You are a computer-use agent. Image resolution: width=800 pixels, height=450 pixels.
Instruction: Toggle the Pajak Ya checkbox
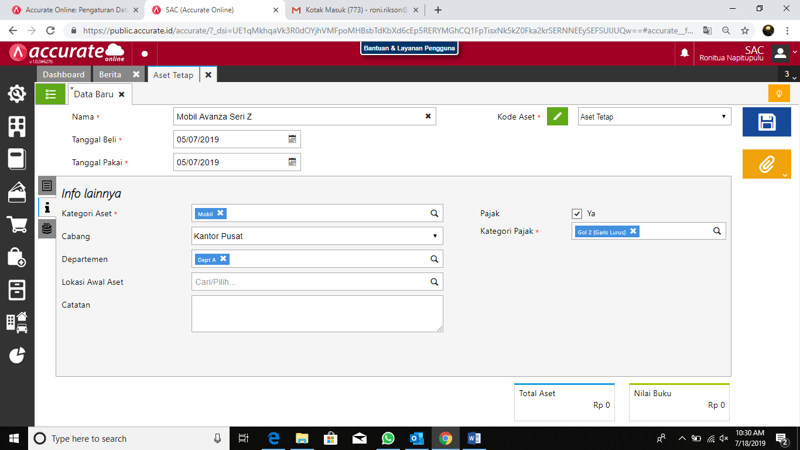pos(577,213)
